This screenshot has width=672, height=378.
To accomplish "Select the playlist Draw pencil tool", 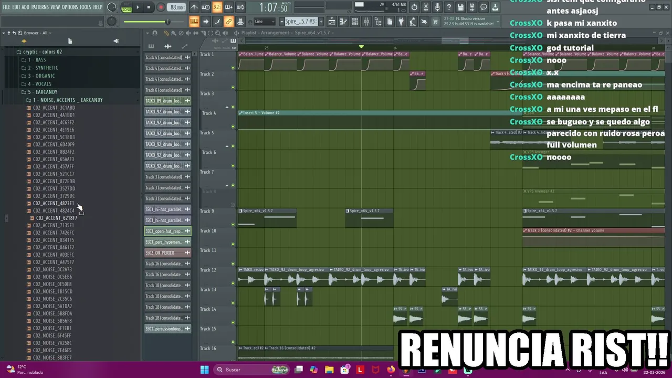I will [x=166, y=33].
